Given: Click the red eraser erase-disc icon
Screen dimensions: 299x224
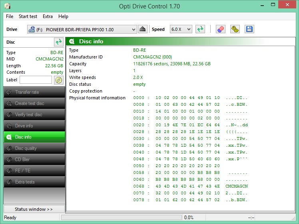Looking at the screenshot, I should point(221,29).
